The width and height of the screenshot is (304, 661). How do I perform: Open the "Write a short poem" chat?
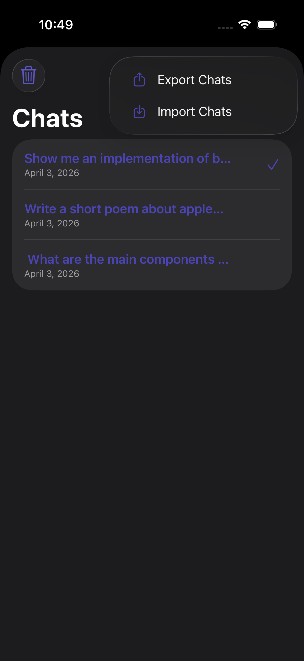[124, 209]
